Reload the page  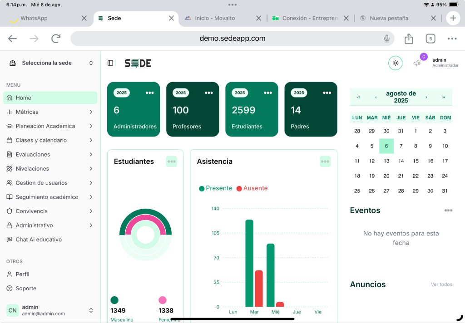[56, 39]
